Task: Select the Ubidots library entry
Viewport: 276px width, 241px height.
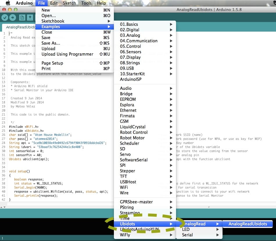Action: [x=145, y=224]
